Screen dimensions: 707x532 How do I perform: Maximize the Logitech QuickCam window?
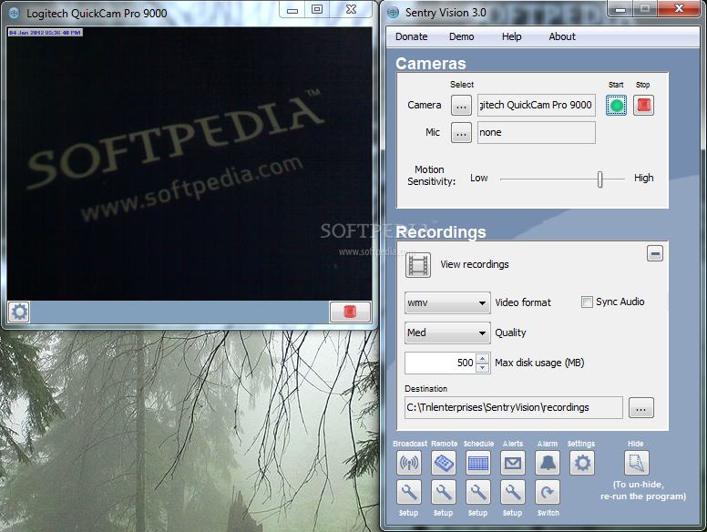pyautogui.click(x=317, y=9)
